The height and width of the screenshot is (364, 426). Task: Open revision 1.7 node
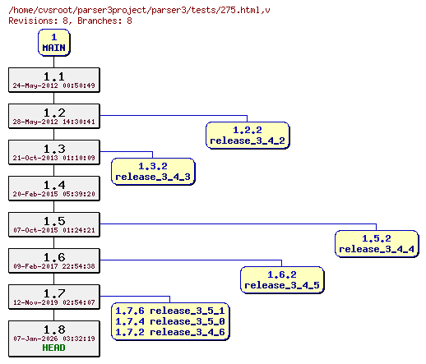pyautogui.click(x=54, y=297)
